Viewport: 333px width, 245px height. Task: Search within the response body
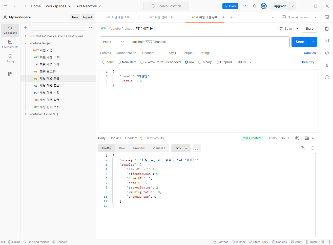coord(313,148)
